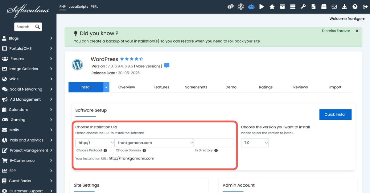
Task: Click the package box icon in top bar
Action: click(x=324, y=6)
